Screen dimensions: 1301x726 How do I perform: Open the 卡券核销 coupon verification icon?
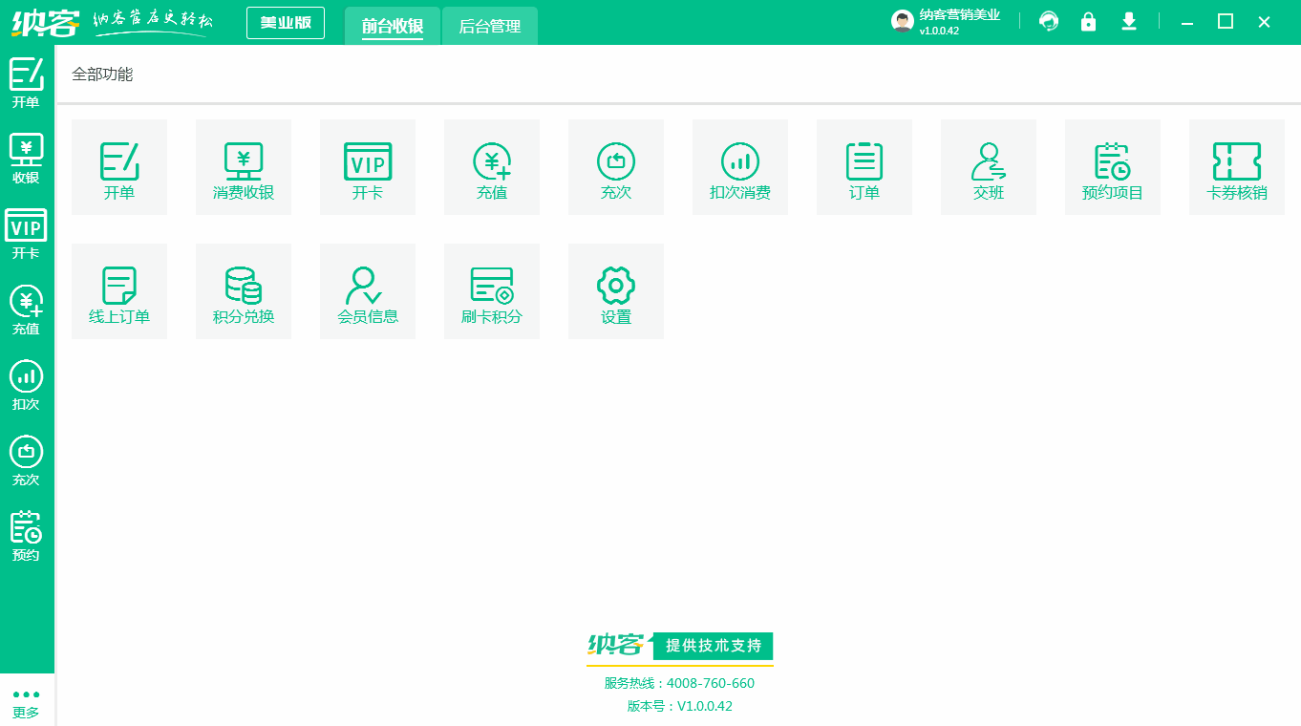(1237, 166)
